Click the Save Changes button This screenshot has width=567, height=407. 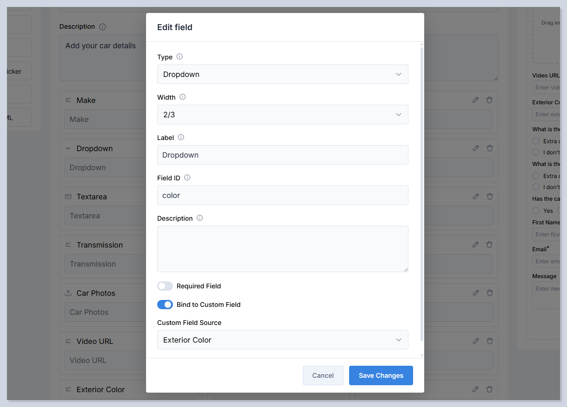(381, 375)
